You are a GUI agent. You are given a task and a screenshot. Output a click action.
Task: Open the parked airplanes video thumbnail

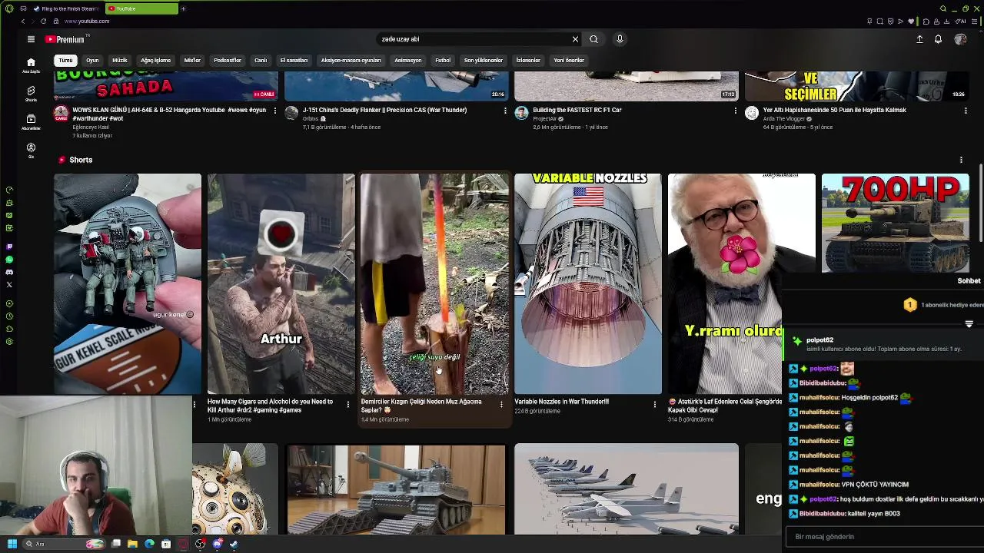point(627,488)
